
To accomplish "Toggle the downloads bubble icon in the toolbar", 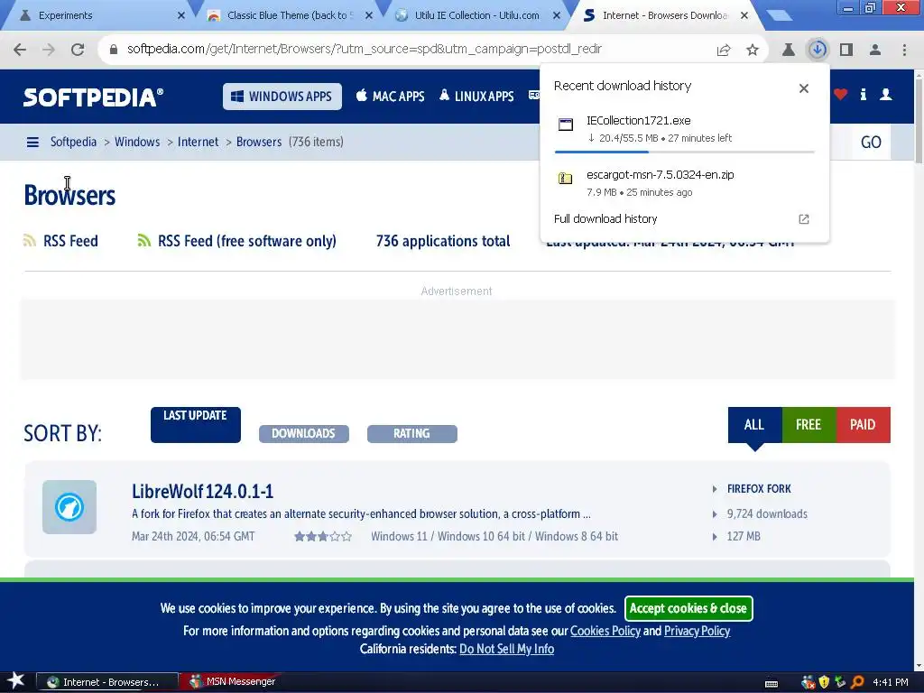I will [x=818, y=50].
